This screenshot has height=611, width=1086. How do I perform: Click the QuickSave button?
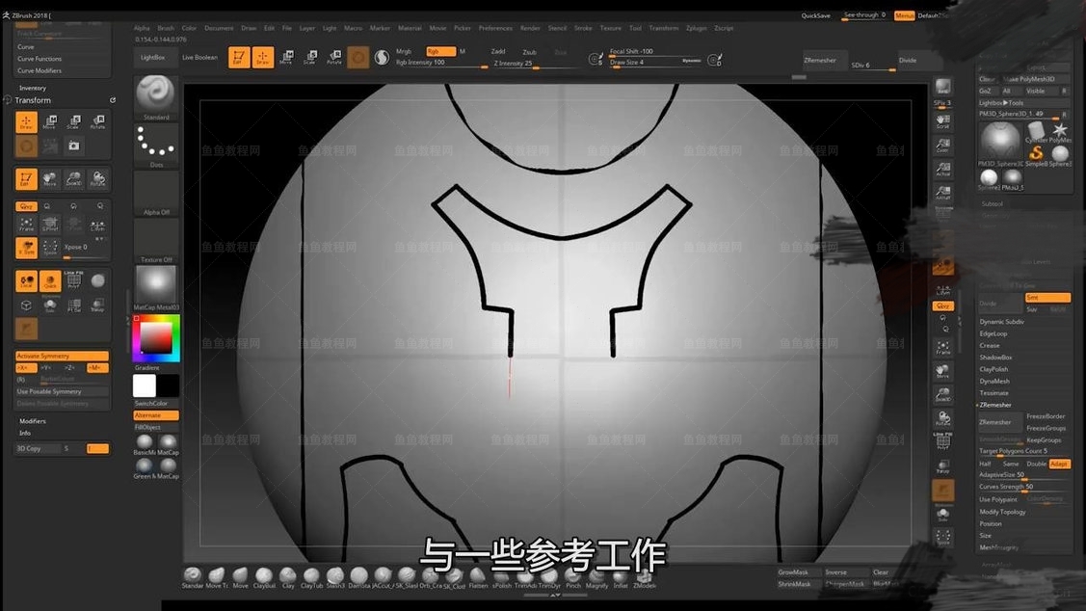click(816, 15)
